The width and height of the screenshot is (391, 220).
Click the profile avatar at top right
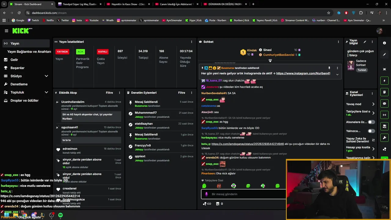379,31
